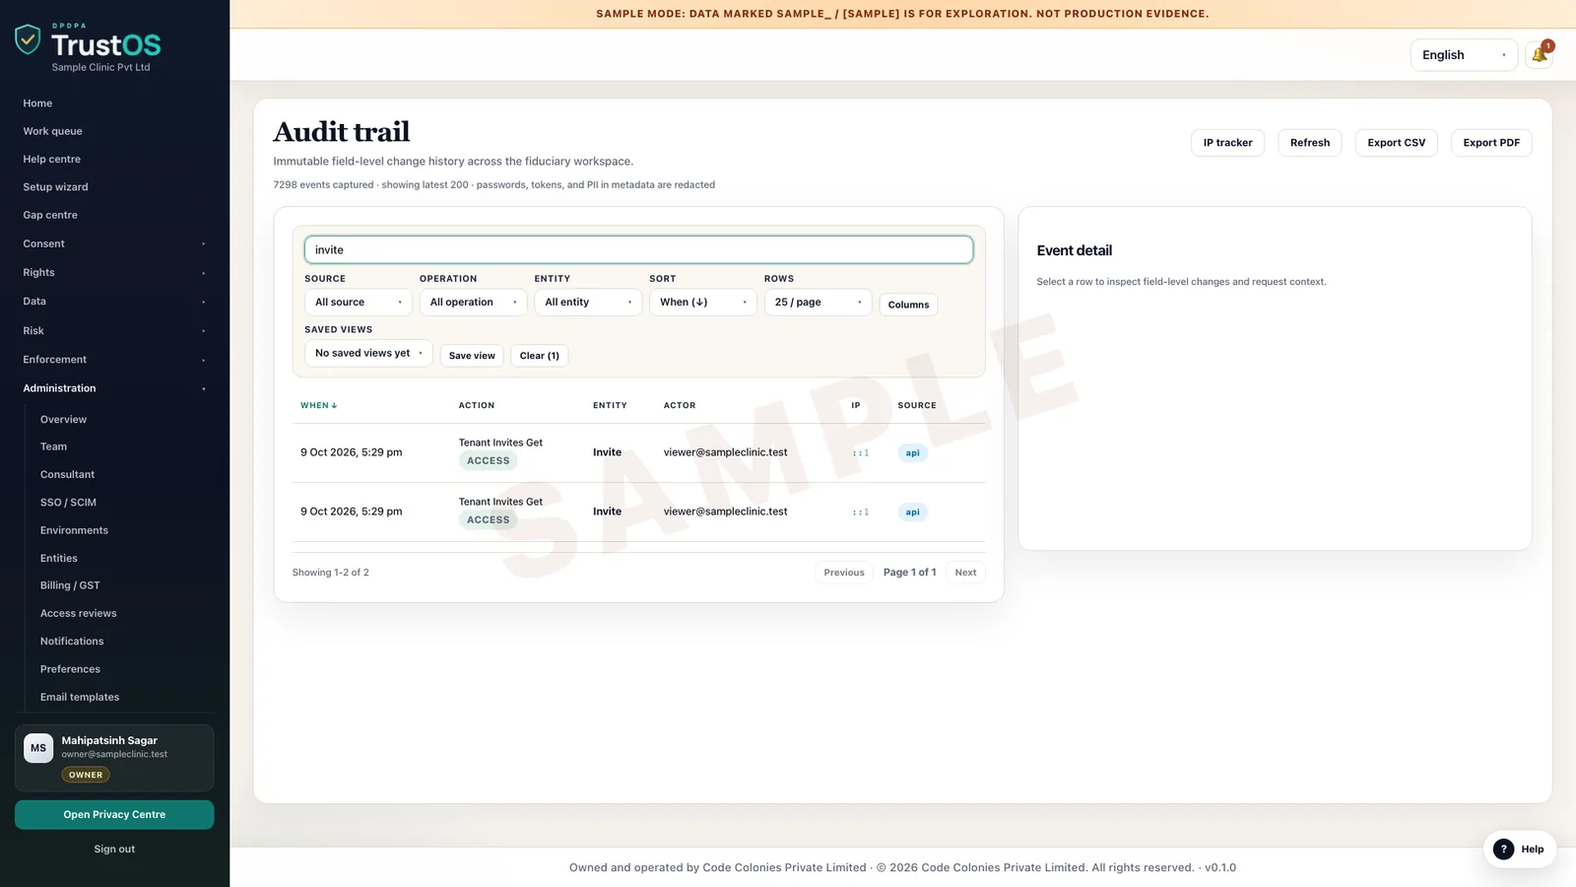Expand the Risk sidebar section

pyautogui.click(x=114, y=331)
